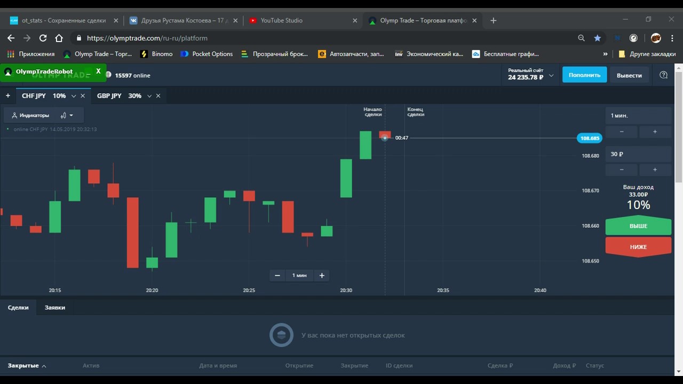Click the Дата и время column header
683x384 pixels.
(x=218, y=366)
